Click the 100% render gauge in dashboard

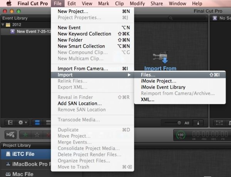click(181, 135)
